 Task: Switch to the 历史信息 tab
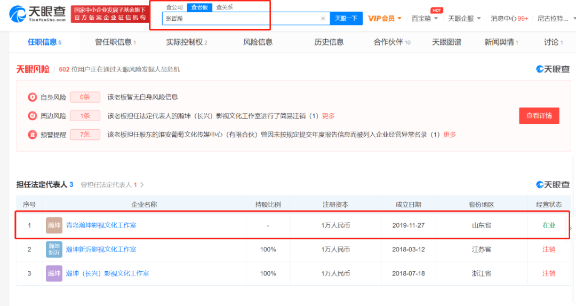(329, 42)
